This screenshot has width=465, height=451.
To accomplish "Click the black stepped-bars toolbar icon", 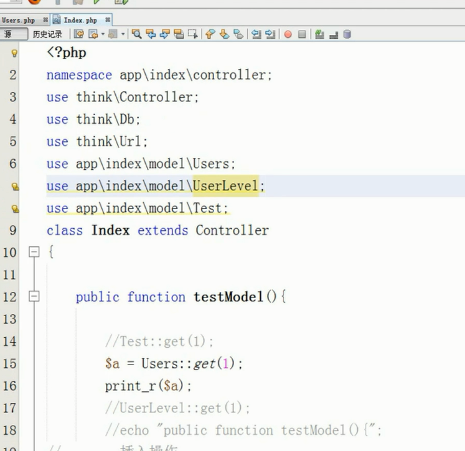I will click(334, 35).
